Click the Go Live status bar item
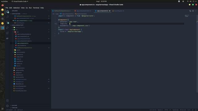Viewport: 198px width, 111px height. [x=183, y=110]
